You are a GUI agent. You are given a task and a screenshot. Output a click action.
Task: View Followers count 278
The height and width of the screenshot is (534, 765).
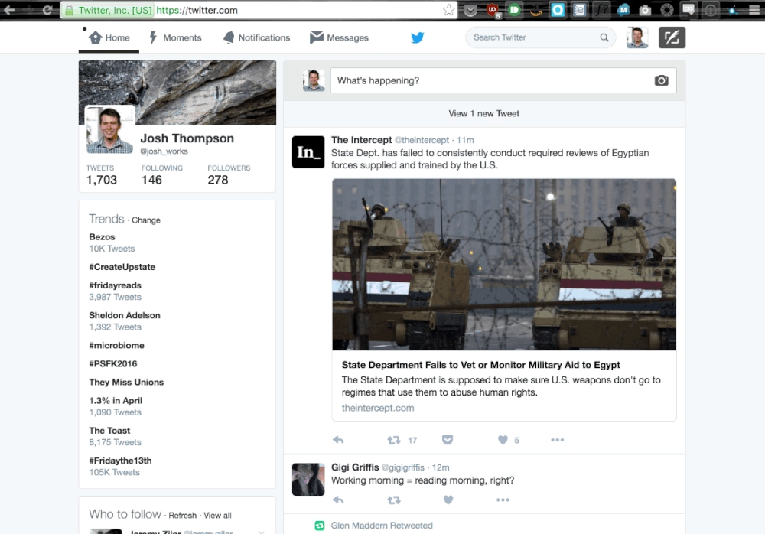pyautogui.click(x=229, y=174)
